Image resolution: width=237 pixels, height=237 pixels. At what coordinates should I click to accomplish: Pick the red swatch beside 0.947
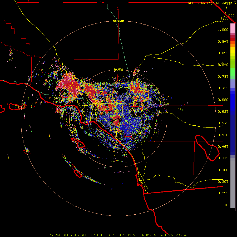click(x=233, y=39)
